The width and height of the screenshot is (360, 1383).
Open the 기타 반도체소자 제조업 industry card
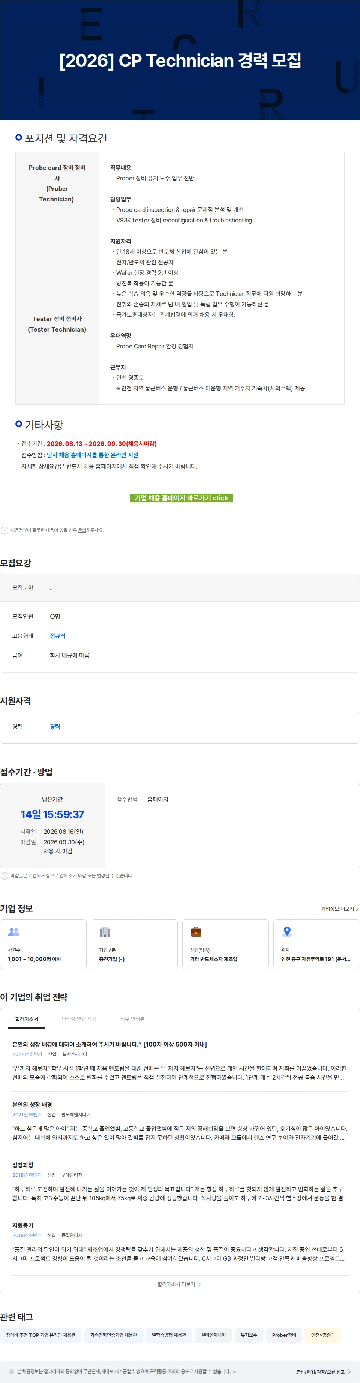click(225, 945)
